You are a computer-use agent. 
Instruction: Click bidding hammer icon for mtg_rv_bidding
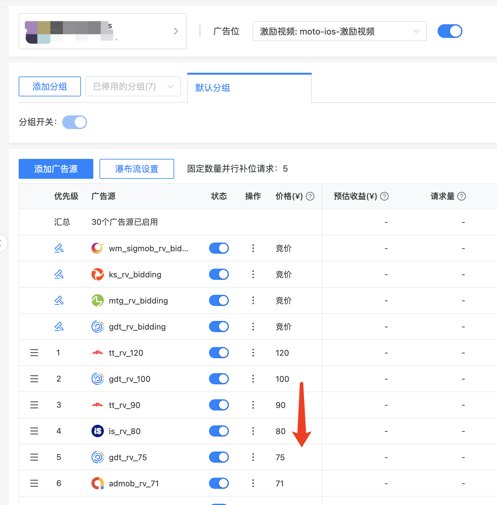coord(59,300)
